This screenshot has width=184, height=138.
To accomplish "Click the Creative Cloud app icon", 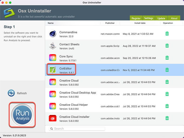I will (x=52, y=82).
